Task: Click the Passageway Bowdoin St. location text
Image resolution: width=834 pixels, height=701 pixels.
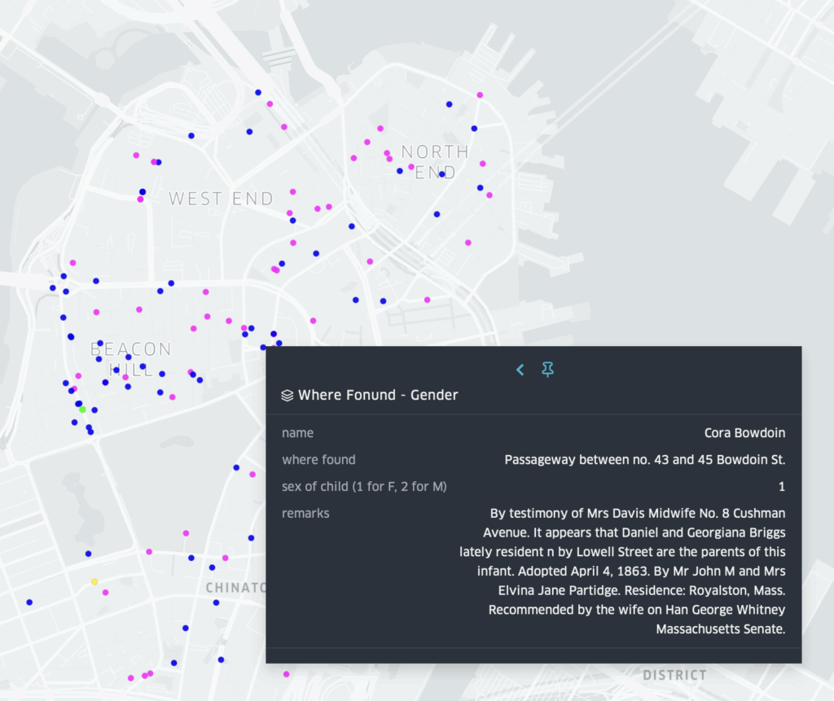Action: (645, 459)
